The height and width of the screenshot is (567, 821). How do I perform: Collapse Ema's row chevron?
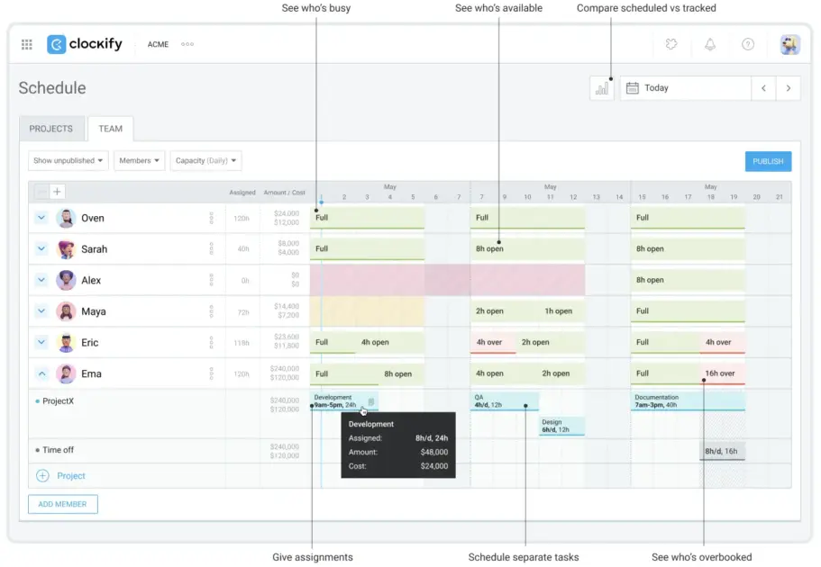click(x=41, y=373)
